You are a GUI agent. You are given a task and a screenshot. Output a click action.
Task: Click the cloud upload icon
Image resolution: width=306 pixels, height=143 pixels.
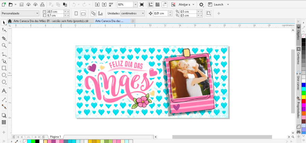(35, 4)
